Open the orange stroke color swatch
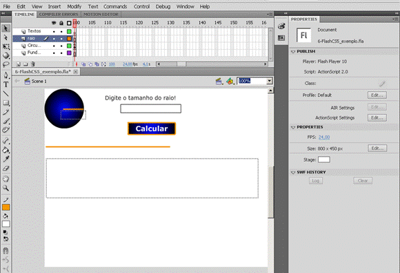 [x=6, y=207]
